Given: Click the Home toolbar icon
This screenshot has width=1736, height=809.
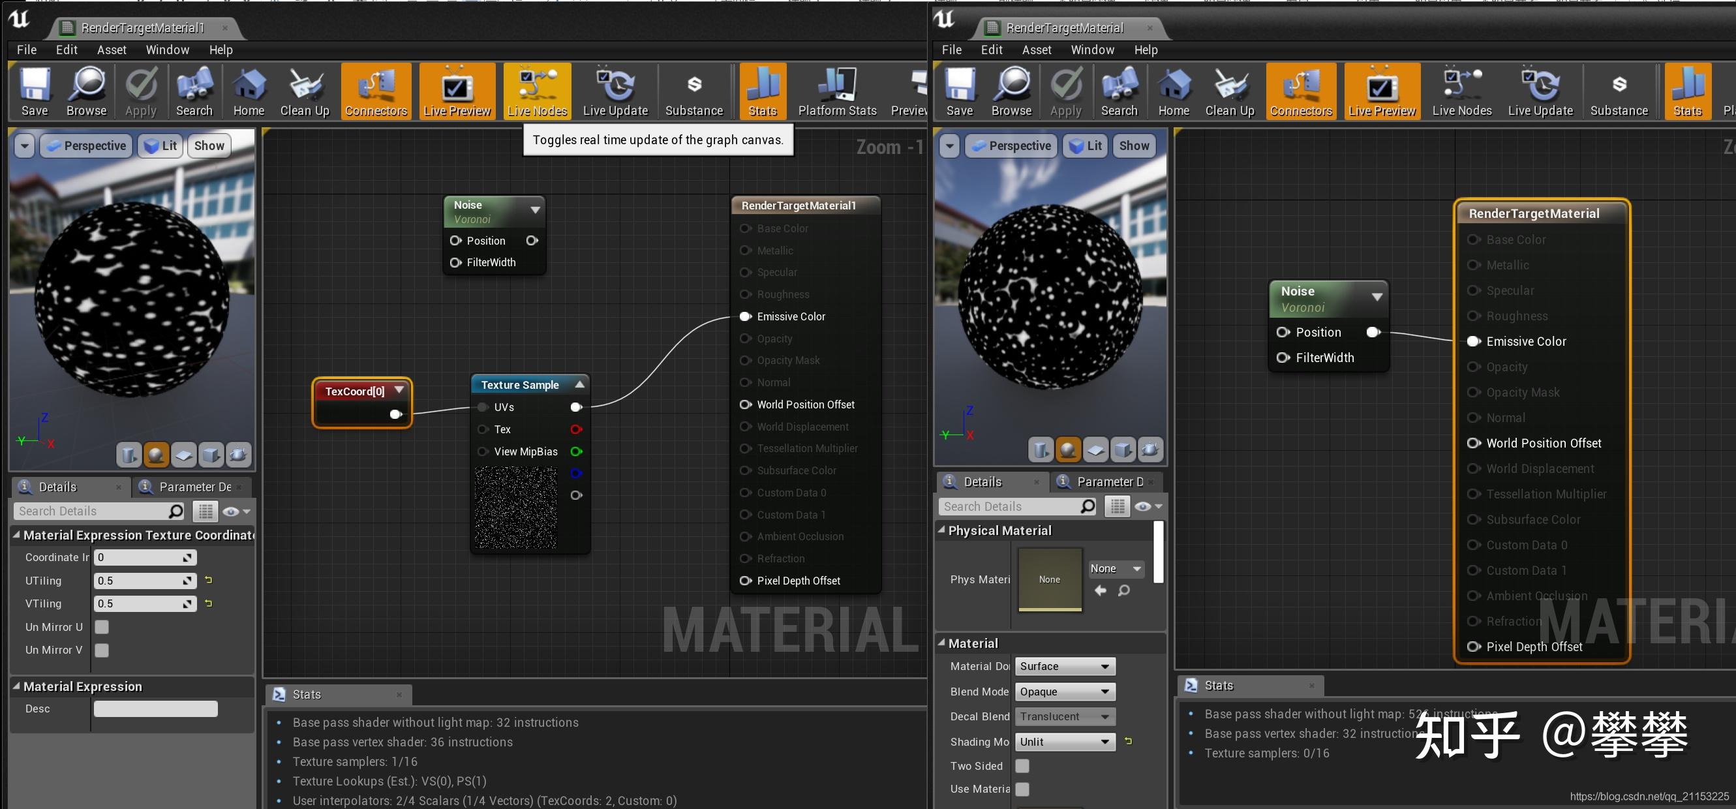Looking at the screenshot, I should pyautogui.click(x=249, y=91).
